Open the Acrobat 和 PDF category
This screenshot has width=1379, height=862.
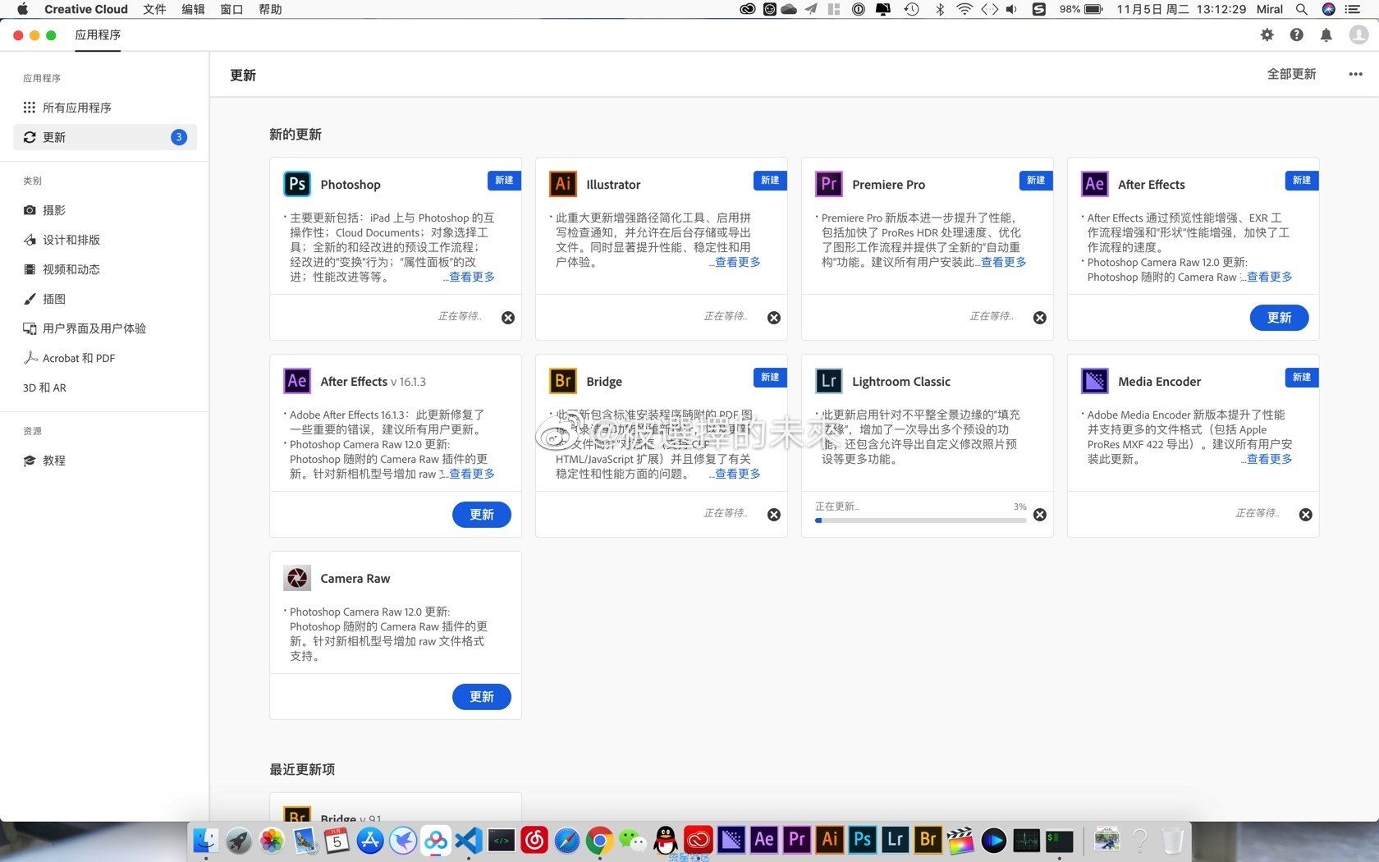tap(105, 358)
